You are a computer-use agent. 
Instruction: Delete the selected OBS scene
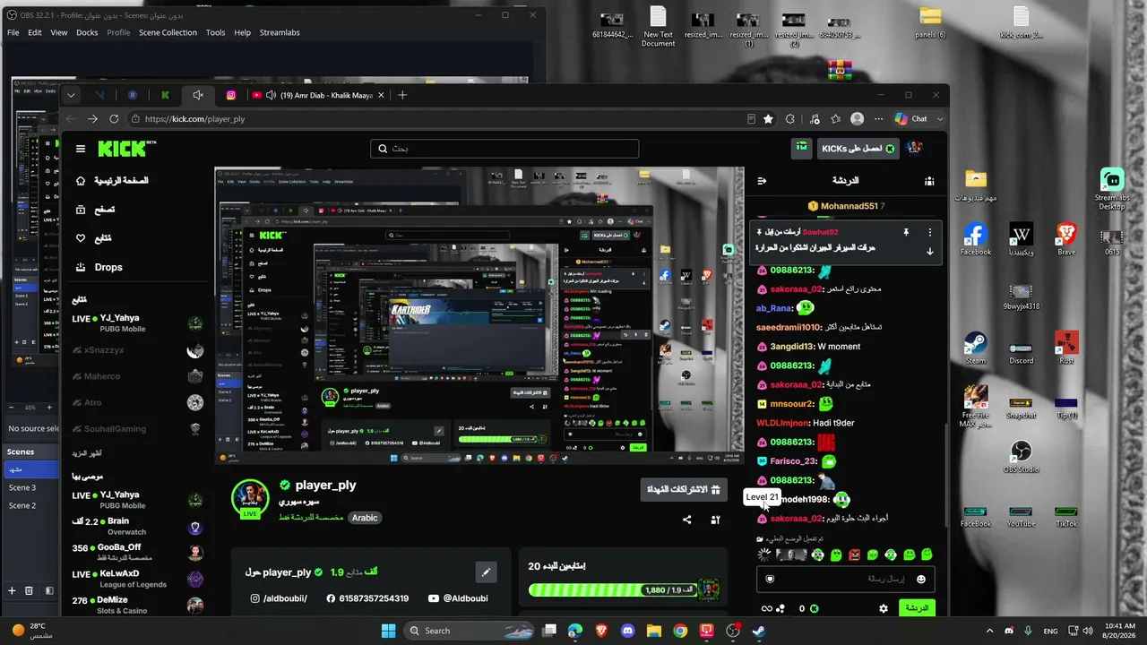click(x=30, y=590)
